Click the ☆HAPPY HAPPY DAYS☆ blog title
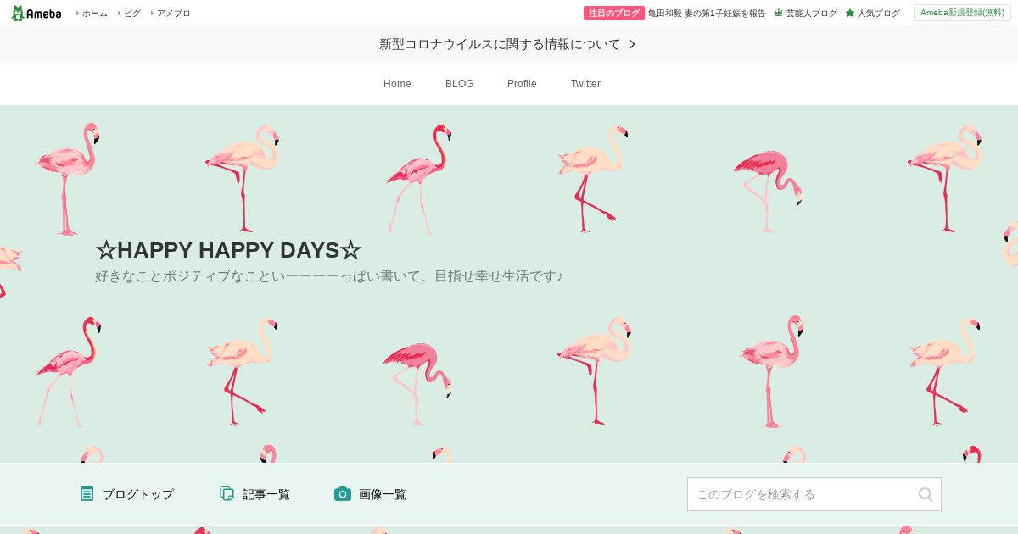This screenshot has width=1018, height=534. [x=228, y=250]
